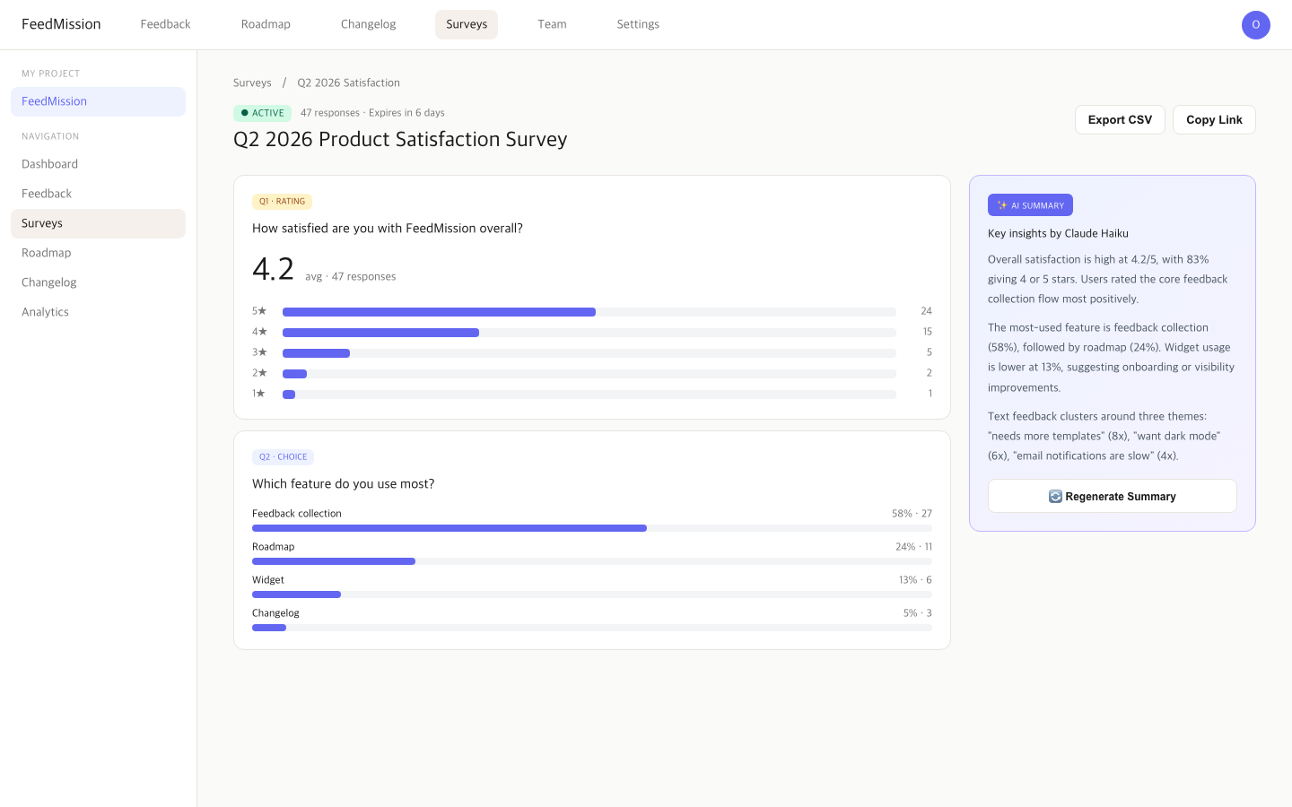The height and width of the screenshot is (807, 1292).
Task: Highlight the Surveys sidebar item
Action: coord(98,223)
